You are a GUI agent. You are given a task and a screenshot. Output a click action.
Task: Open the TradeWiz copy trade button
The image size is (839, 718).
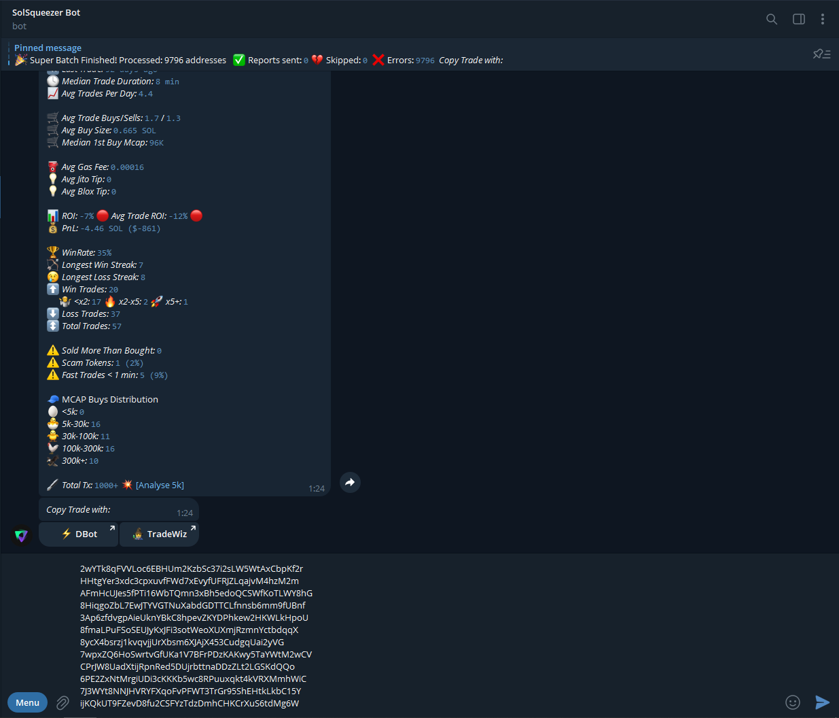pos(159,534)
